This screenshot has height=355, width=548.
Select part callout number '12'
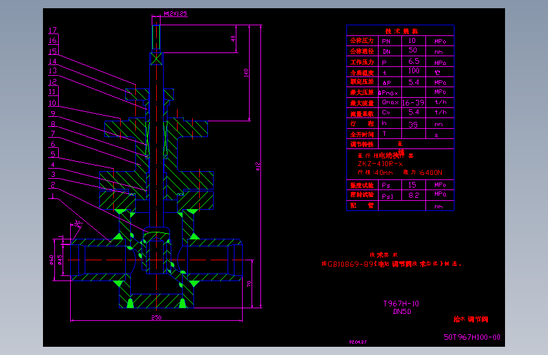(x=52, y=82)
